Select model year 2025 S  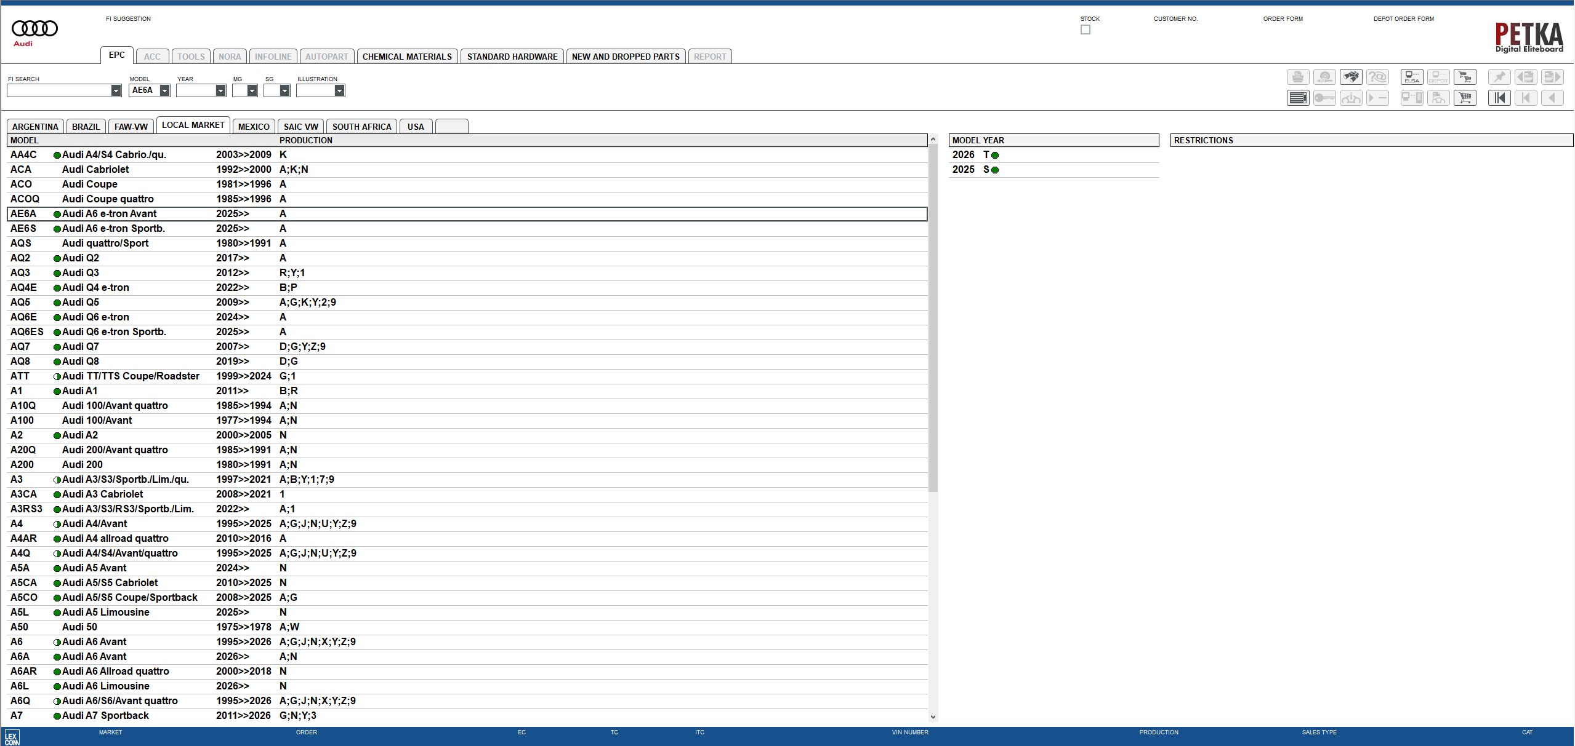click(1053, 170)
